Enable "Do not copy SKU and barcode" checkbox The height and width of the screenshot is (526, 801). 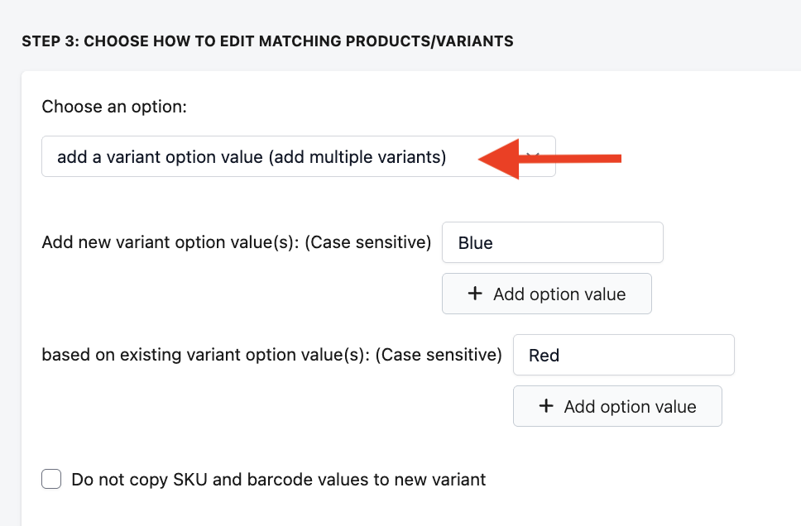click(x=52, y=479)
